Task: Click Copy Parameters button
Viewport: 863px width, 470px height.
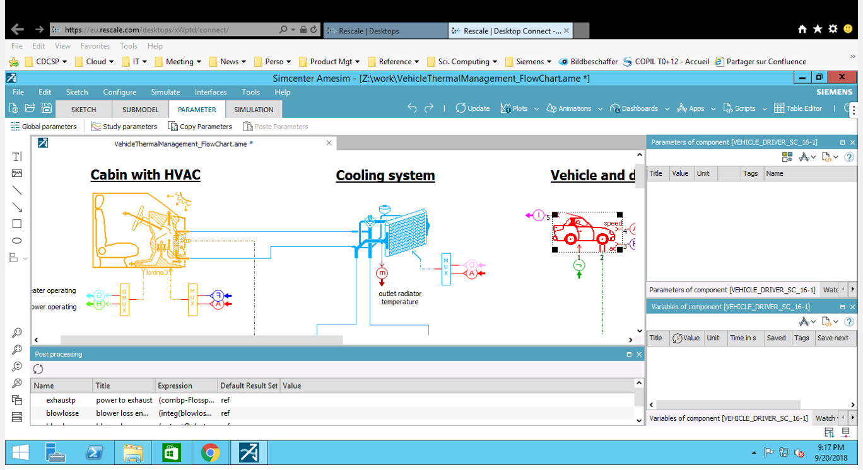Action: [x=200, y=127]
